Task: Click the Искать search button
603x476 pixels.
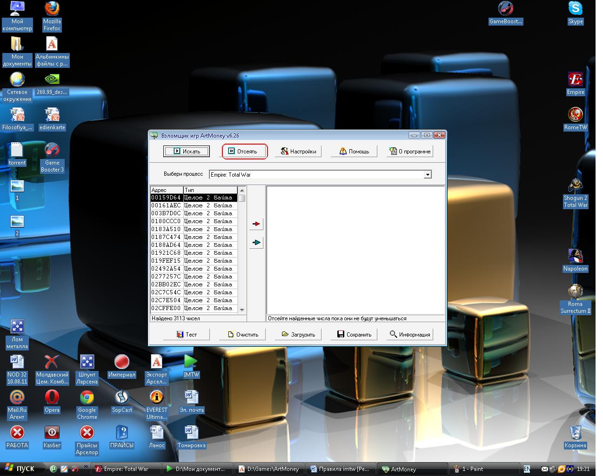Action: tap(187, 151)
